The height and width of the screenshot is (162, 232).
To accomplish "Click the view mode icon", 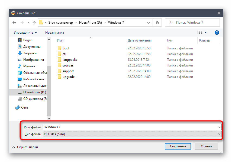I will point(200,33).
